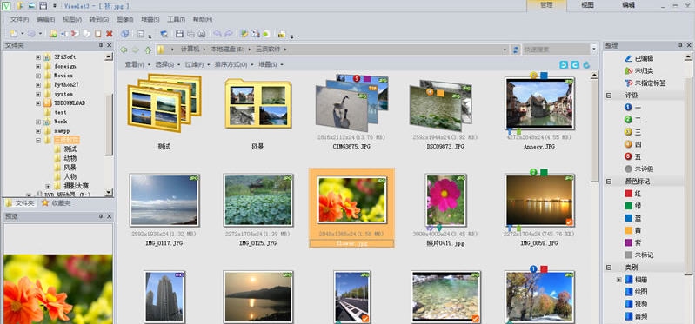Switch to the 收藏夹 tab
This screenshot has width=695, height=324.
(x=56, y=203)
